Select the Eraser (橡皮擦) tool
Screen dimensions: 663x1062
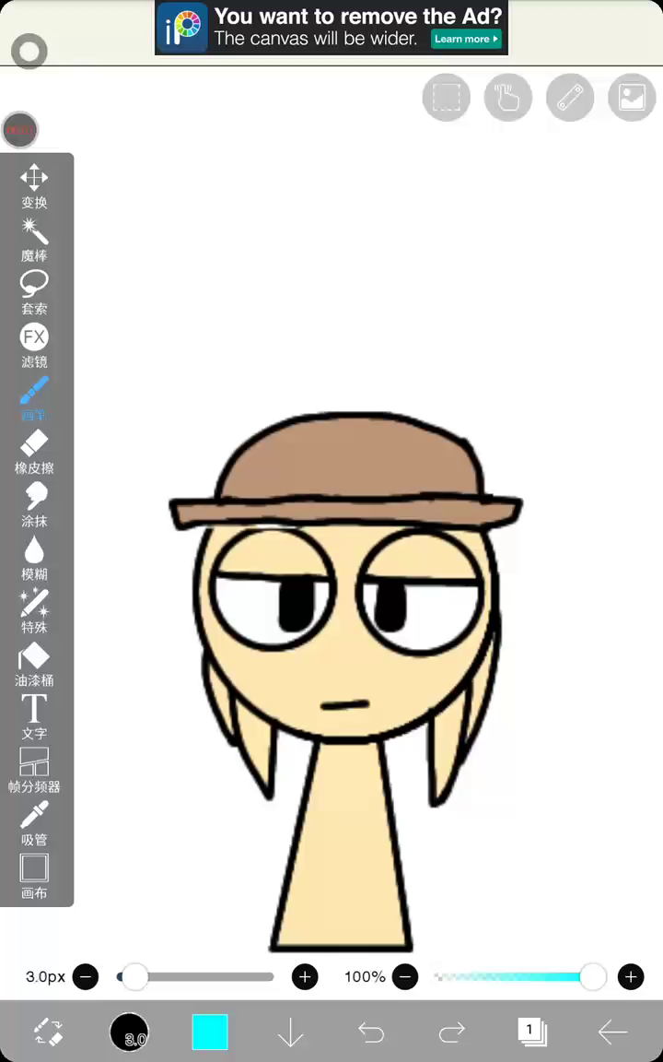coord(34,451)
